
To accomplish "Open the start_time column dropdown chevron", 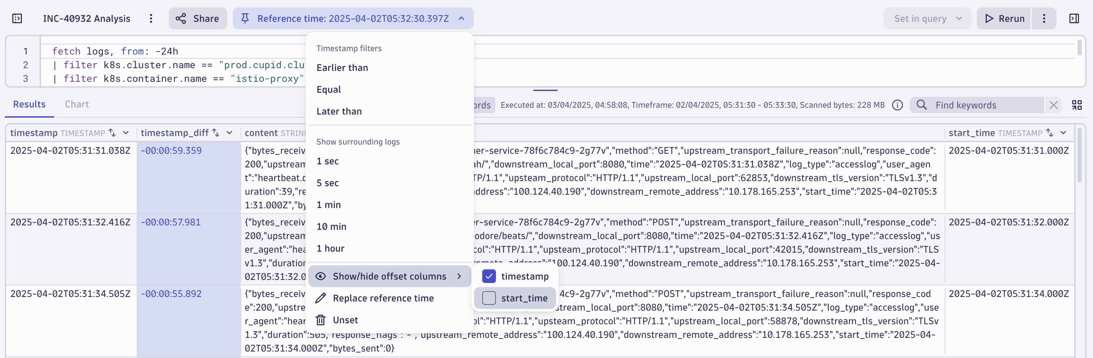I will coord(1063,132).
